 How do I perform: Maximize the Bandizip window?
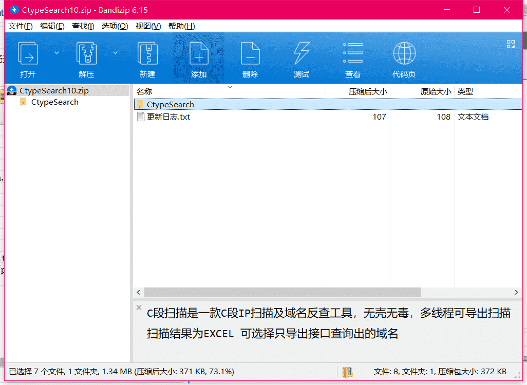(477, 10)
